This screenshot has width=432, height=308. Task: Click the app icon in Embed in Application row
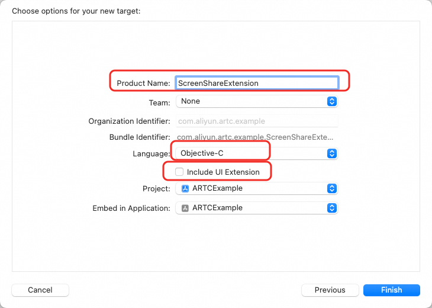[x=185, y=208]
